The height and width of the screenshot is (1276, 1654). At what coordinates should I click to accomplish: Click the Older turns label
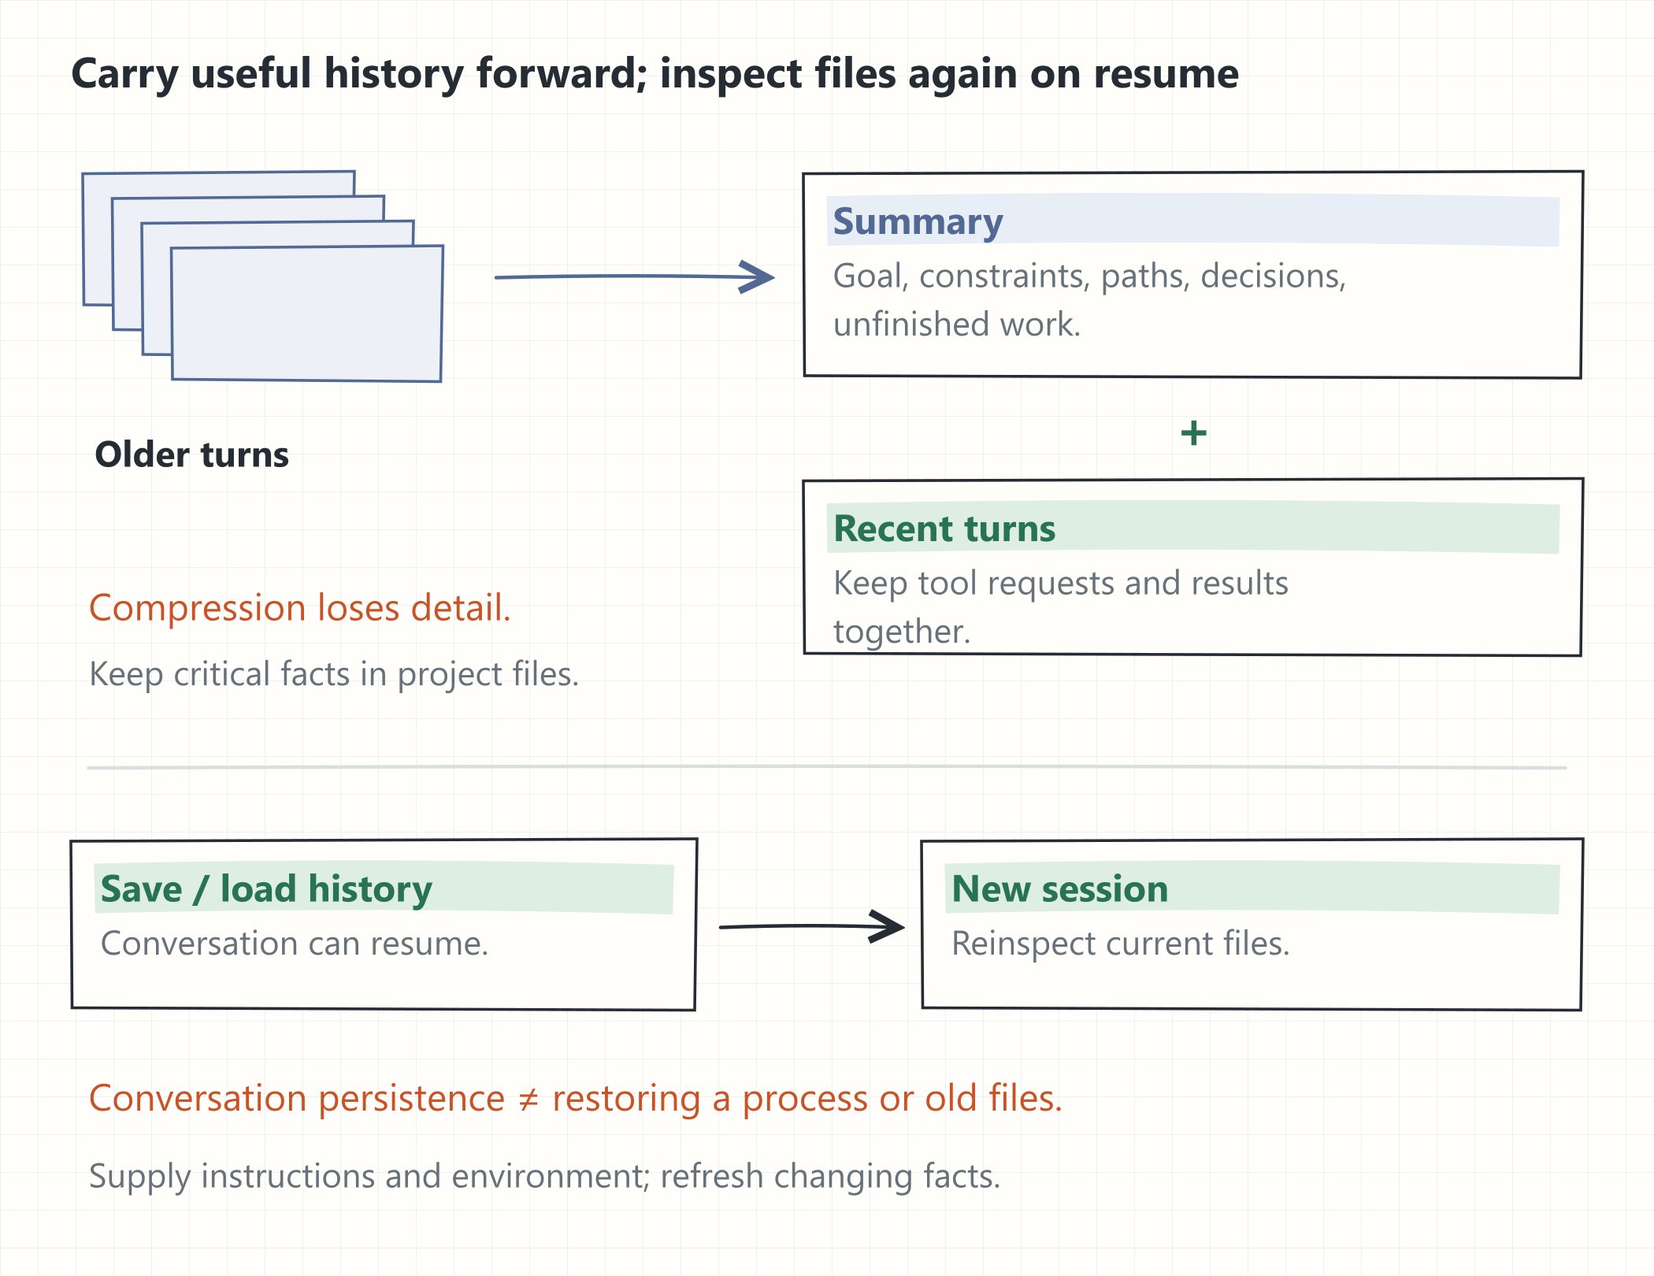[x=191, y=454]
